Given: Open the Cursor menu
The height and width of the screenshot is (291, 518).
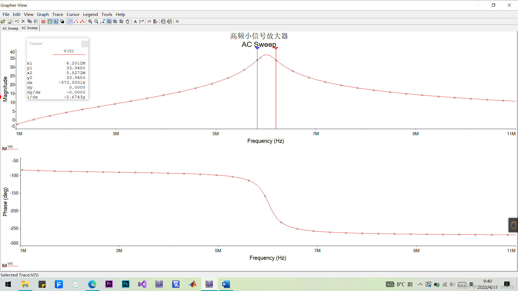Looking at the screenshot, I should point(73,15).
